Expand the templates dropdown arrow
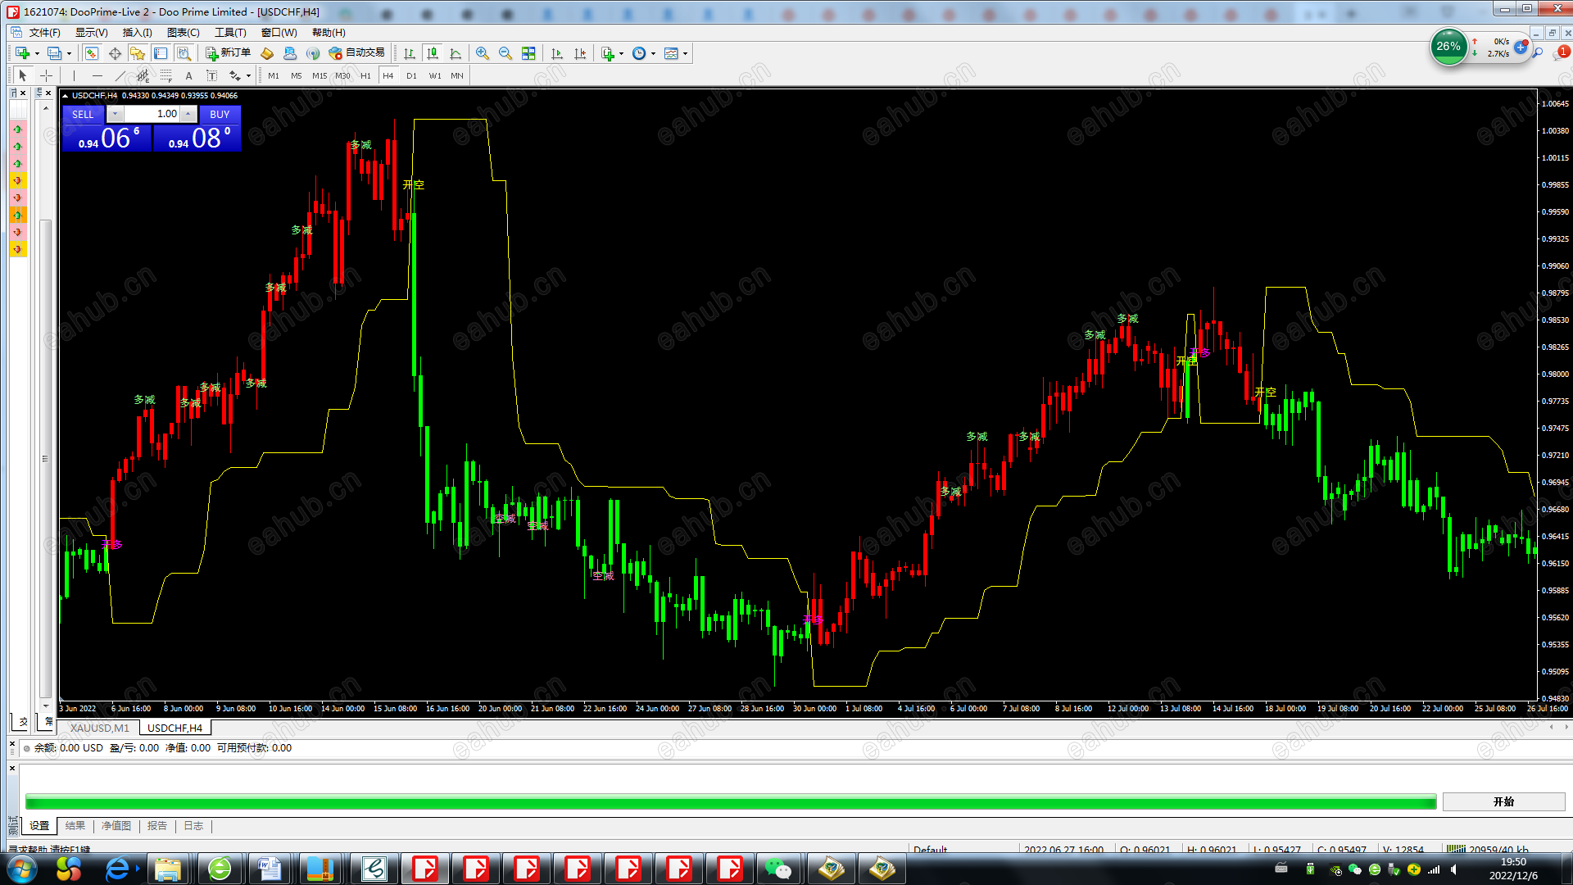1573x885 pixels. click(x=686, y=53)
